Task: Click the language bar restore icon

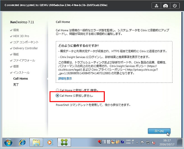Action: pos(133,140)
